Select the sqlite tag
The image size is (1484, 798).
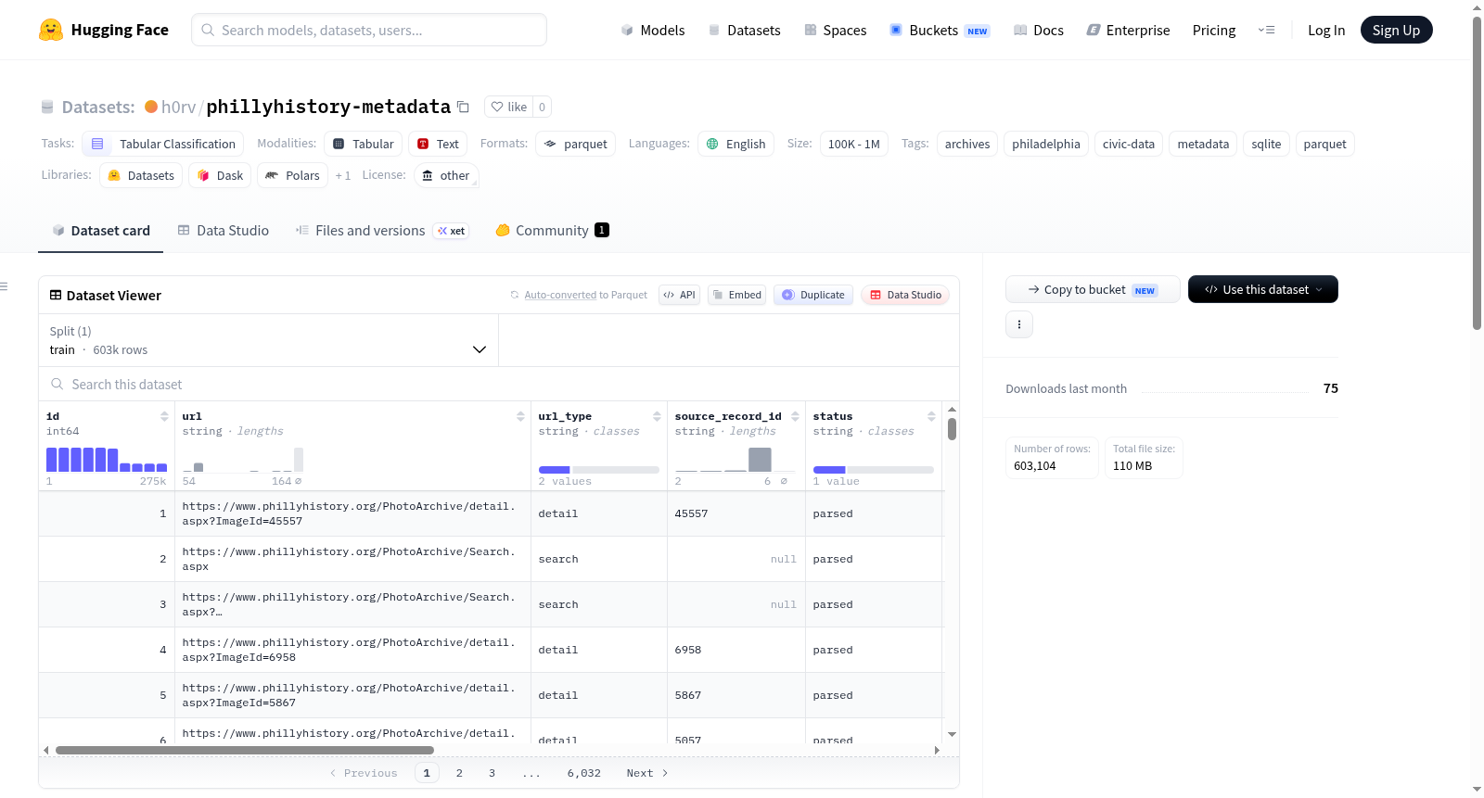(x=1266, y=144)
